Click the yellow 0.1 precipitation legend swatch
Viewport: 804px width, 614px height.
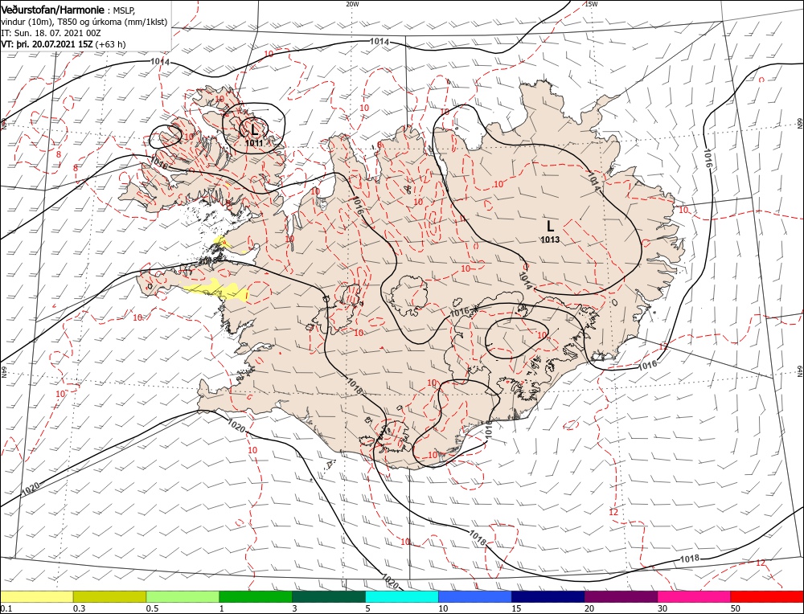click(x=37, y=596)
